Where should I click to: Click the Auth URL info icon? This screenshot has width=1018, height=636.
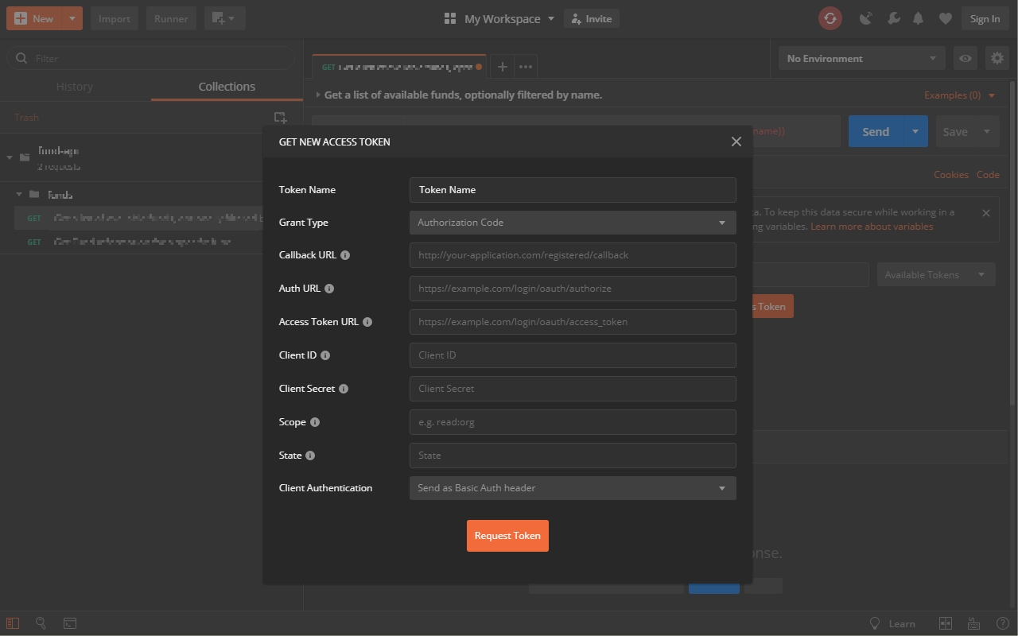pos(329,289)
